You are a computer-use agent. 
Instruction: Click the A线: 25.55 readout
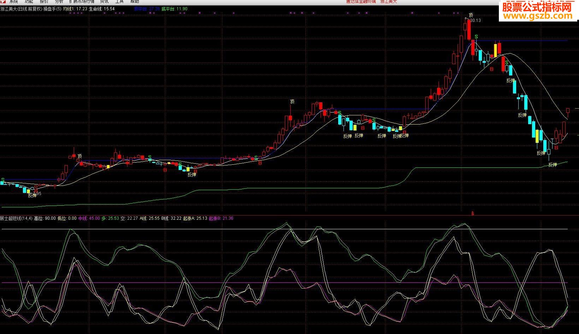point(150,218)
